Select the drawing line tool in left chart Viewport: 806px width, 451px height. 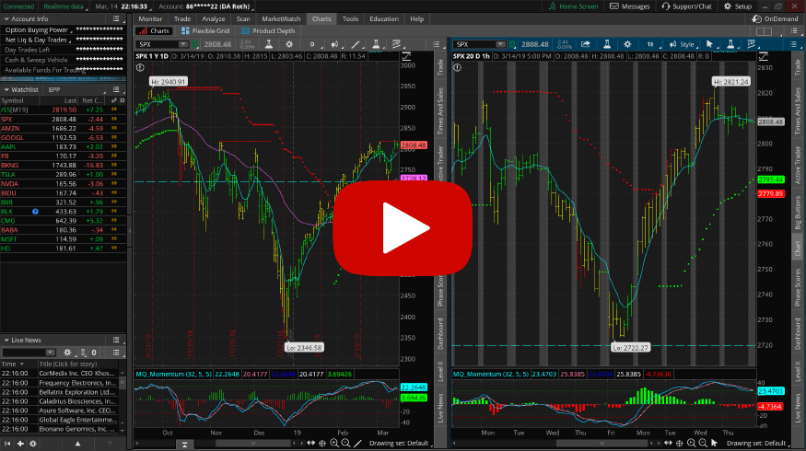pos(356,44)
